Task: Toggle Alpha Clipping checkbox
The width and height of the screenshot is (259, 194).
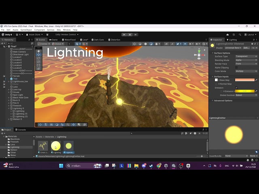Action: [236, 67]
